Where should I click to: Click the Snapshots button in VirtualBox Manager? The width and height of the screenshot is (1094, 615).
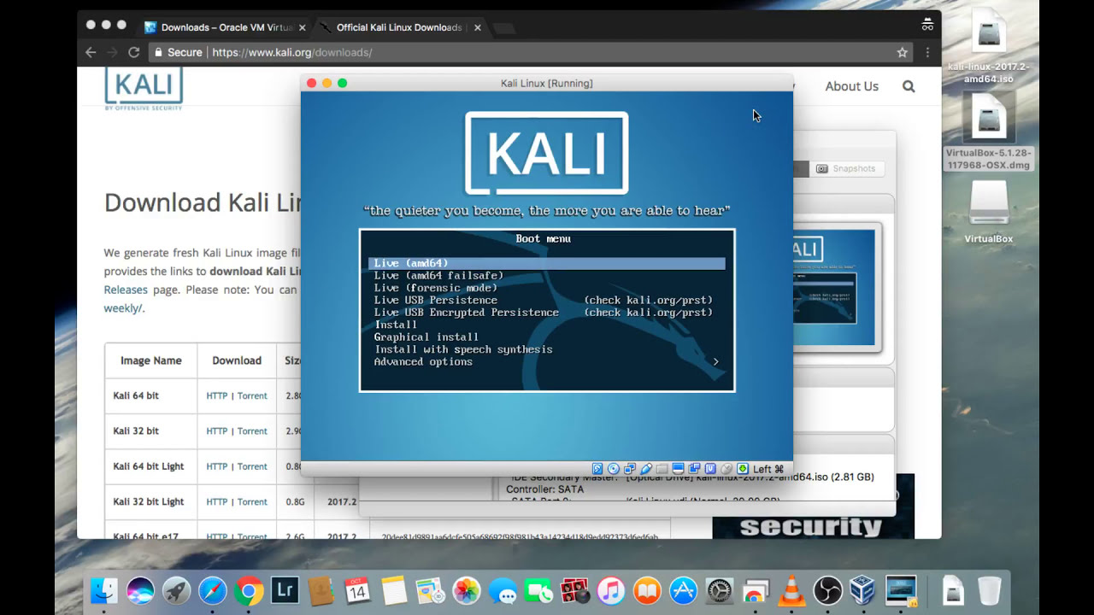(846, 168)
